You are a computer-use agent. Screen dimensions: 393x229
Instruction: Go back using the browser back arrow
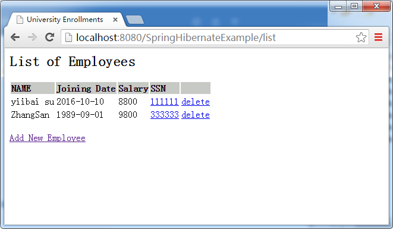[15, 37]
